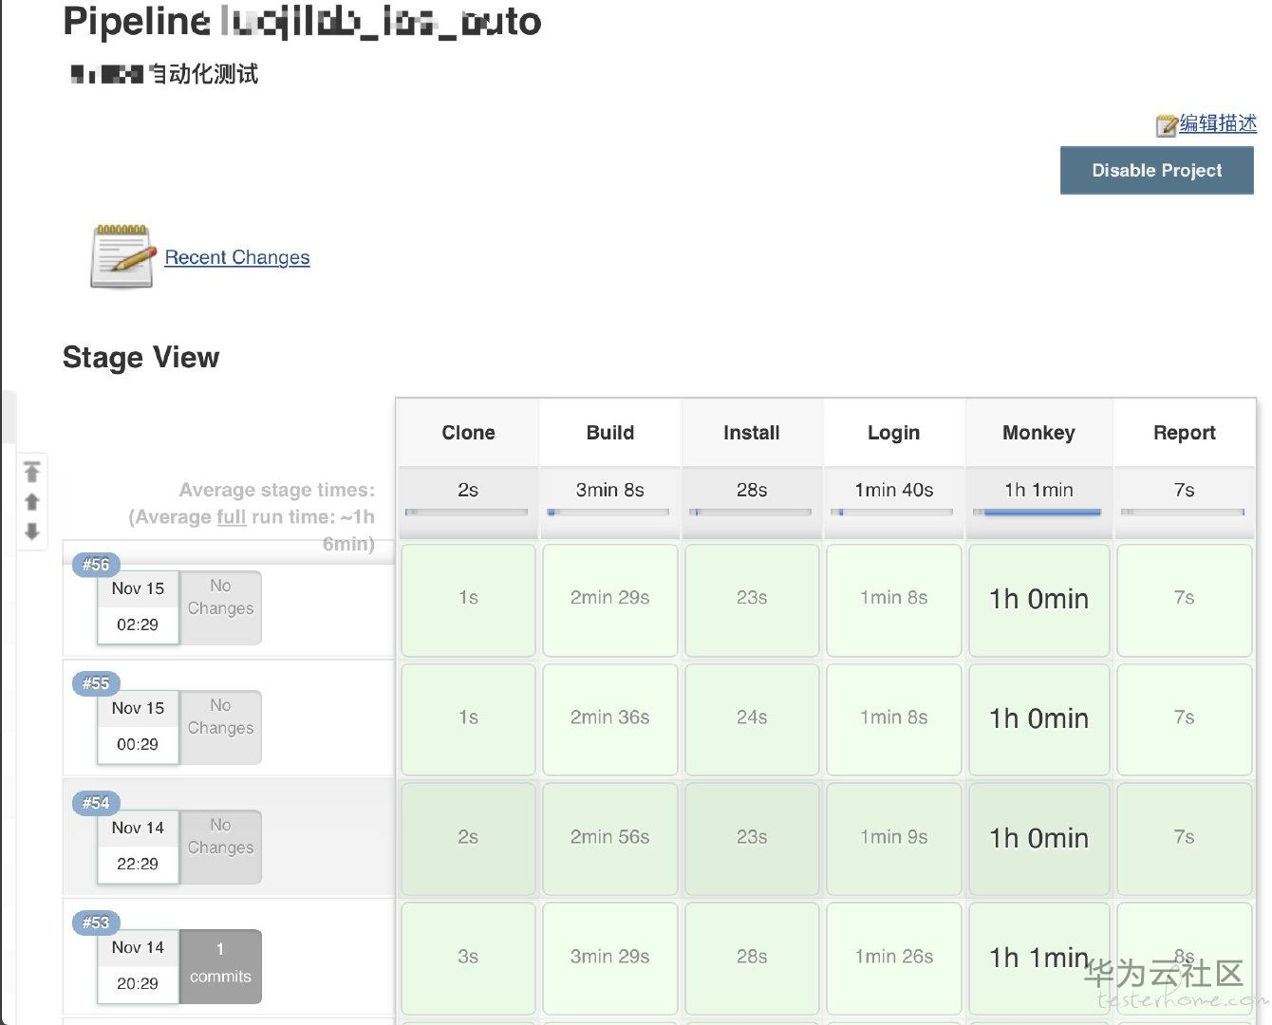The image size is (1272, 1025).
Task: Click the '1 commits' box of build #53
Action: 220,964
